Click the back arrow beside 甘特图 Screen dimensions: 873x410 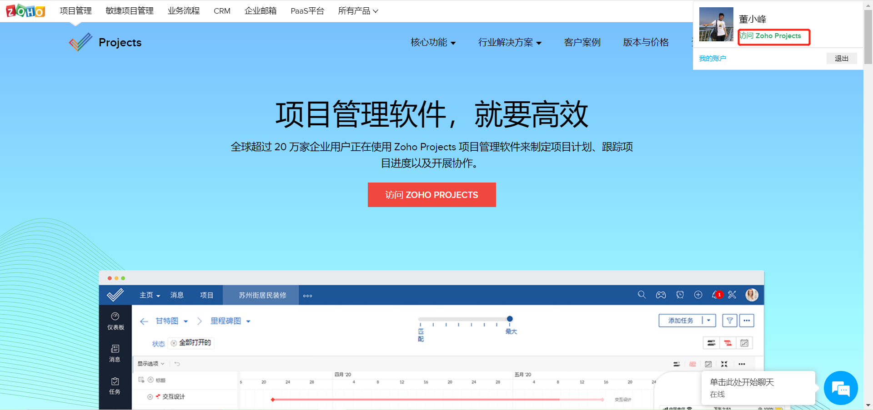click(x=144, y=321)
